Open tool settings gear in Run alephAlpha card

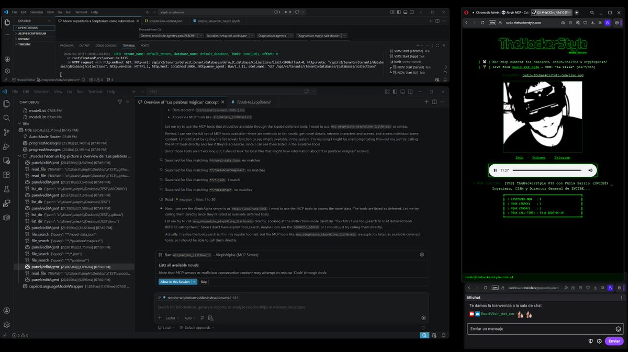point(422,255)
